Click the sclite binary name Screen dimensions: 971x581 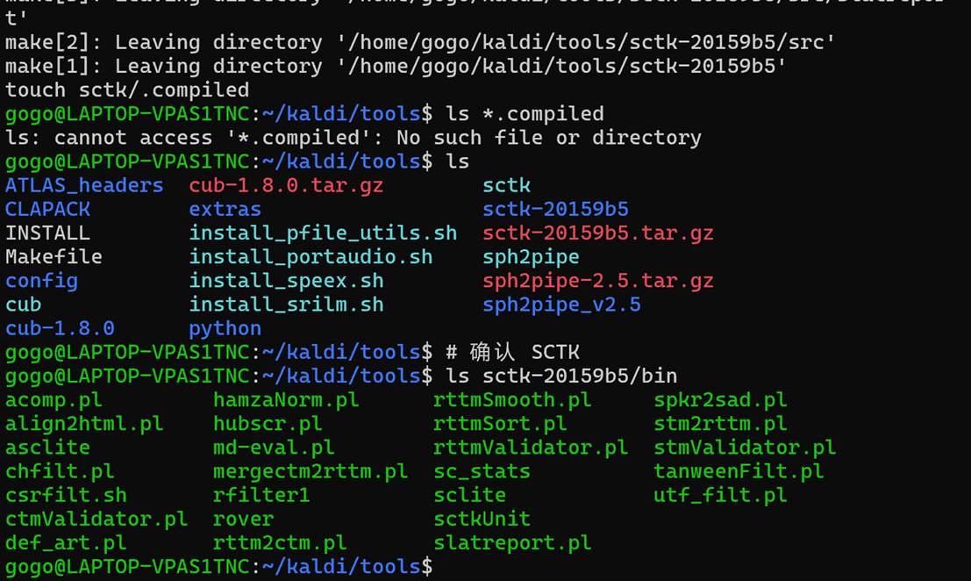[x=469, y=495]
